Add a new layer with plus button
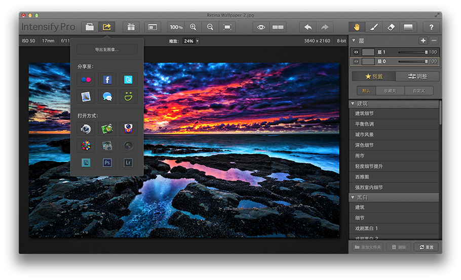This screenshot has width=461, height=280. click(423, 41)
